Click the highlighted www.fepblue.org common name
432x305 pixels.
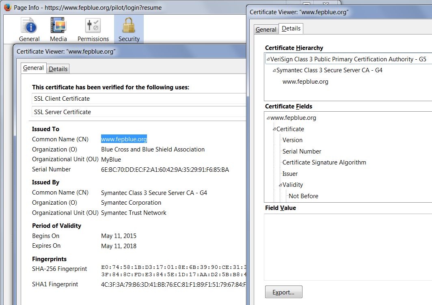[124, 139]
